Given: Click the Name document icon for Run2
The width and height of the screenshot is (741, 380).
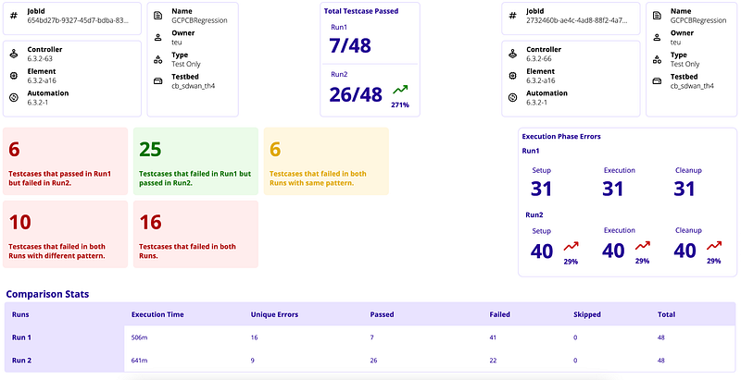Looking at the screenshot, I should (x=657, y=16).
